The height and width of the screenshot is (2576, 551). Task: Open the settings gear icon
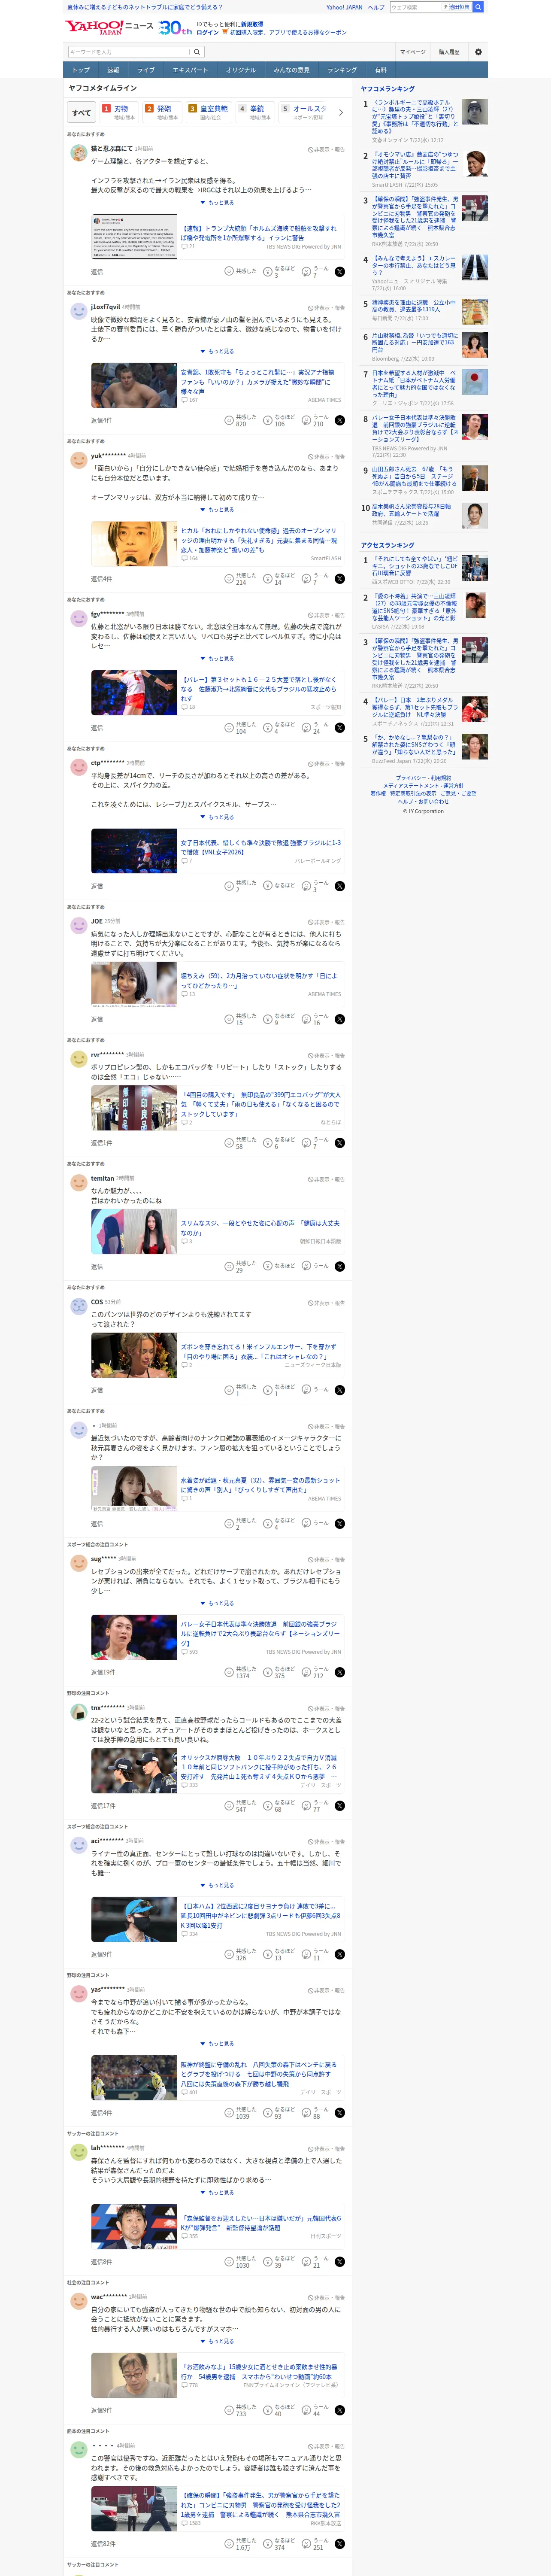tap(478, 52)
